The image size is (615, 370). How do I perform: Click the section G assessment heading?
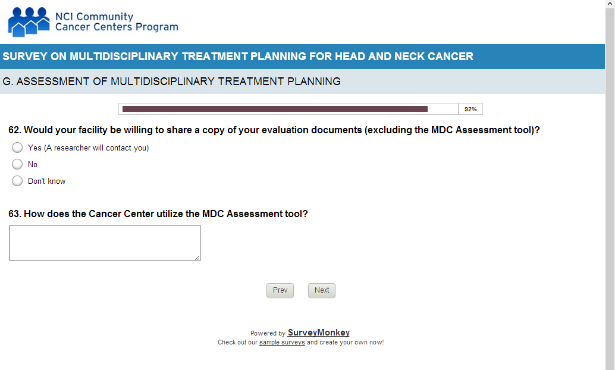(172, 81)
